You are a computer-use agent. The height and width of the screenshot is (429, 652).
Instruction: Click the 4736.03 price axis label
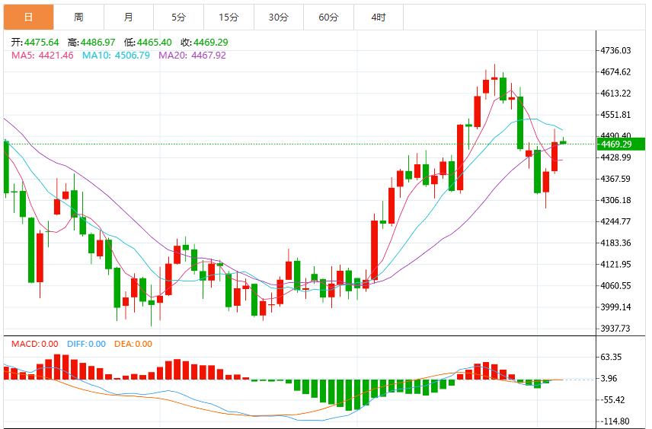(x=615, y=51)
